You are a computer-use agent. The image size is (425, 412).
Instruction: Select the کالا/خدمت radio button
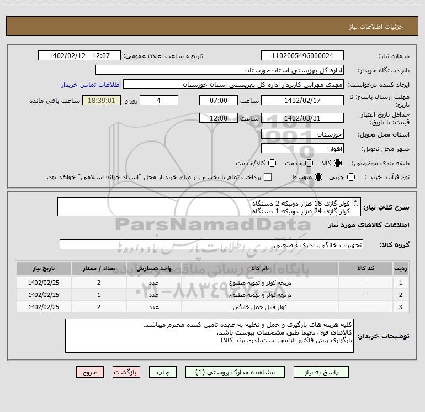pos(272,163)
